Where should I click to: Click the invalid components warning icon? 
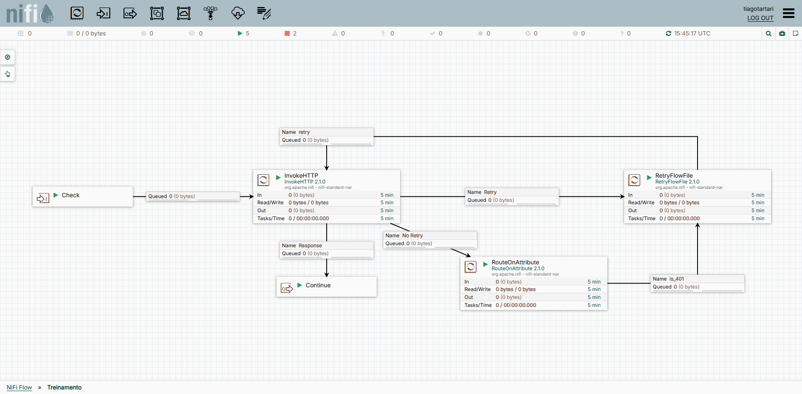pos(335,33)
